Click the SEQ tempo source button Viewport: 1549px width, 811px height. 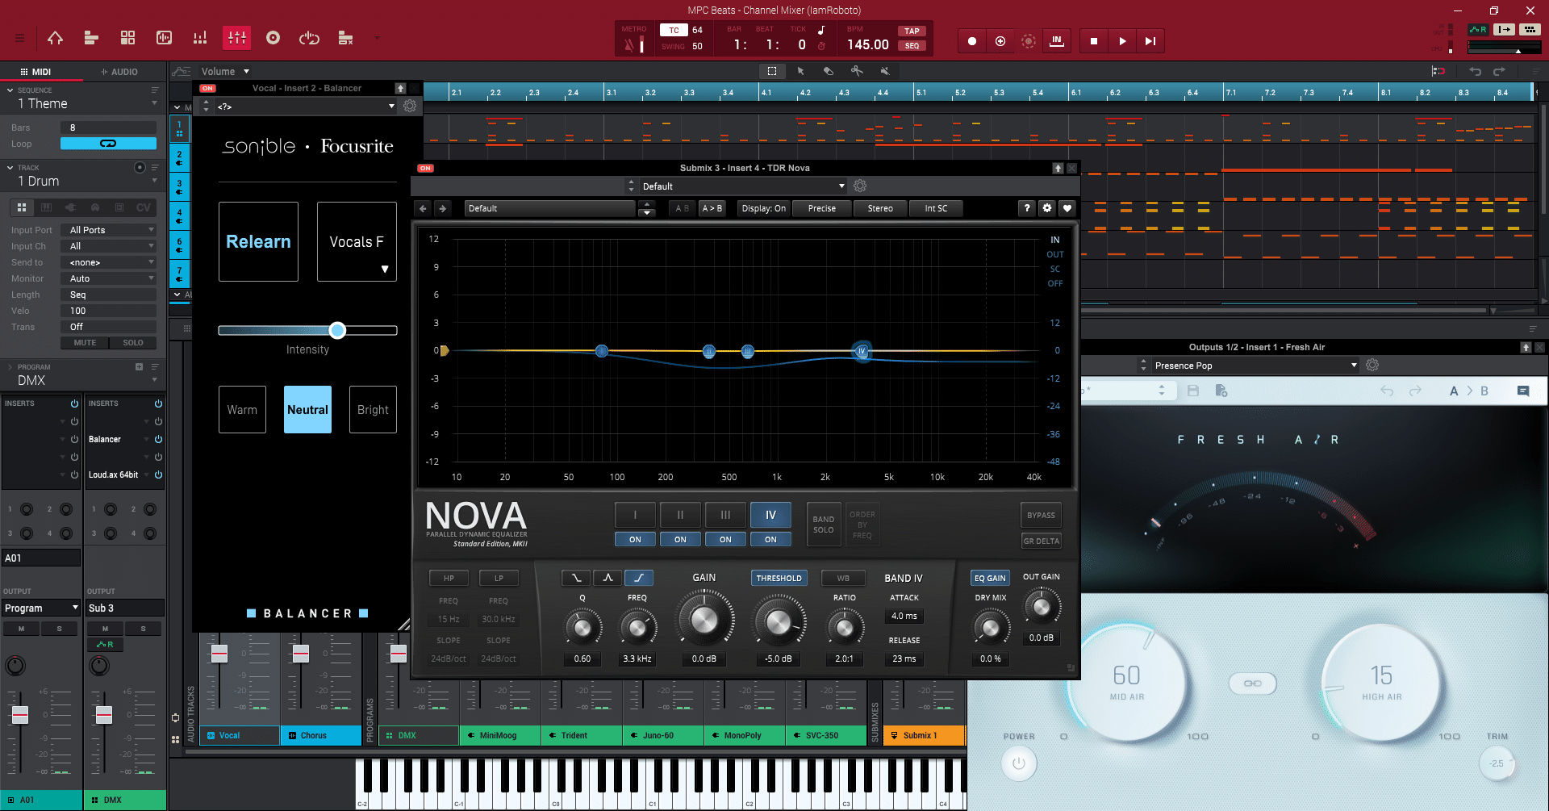click(x=912, y=46)
